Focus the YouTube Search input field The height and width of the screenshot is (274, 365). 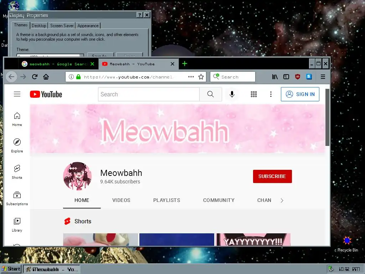[149, 94]
